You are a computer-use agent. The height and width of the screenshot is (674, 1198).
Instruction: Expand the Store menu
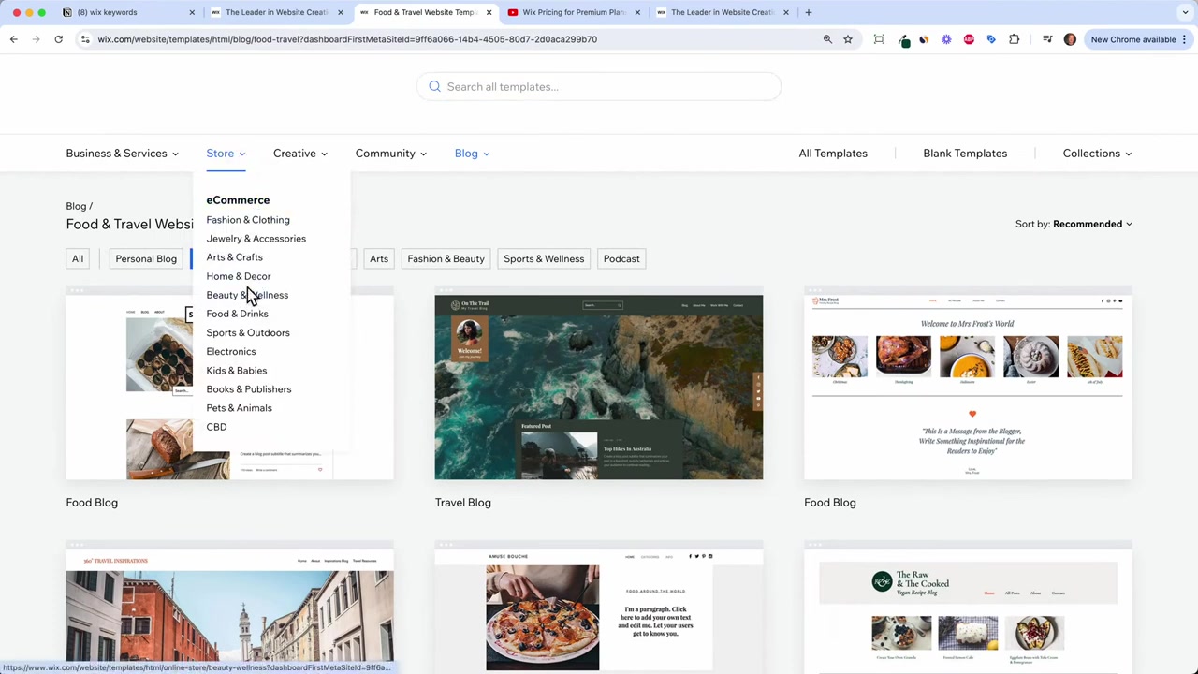click(x=226, y=154)
